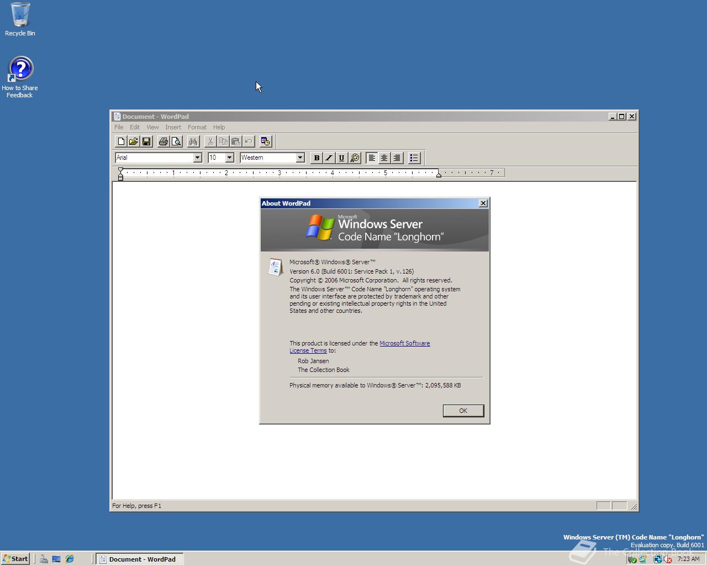Open the File menu
This screenshot has width=707, height=566.
119,127
